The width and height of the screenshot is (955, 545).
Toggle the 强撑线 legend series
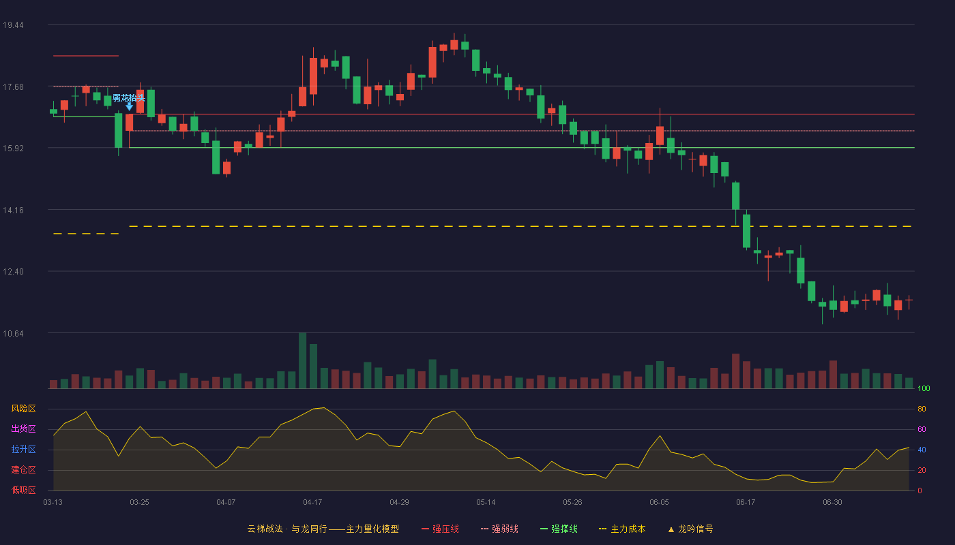(559, 529)
